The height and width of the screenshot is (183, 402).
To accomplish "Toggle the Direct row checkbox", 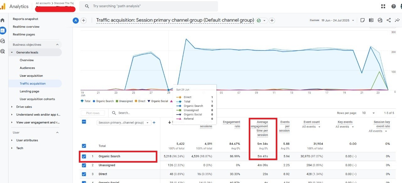I will (84, 174).
